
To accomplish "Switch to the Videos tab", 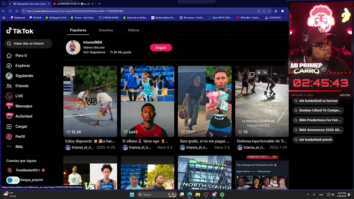I will [x=133, y=30].
